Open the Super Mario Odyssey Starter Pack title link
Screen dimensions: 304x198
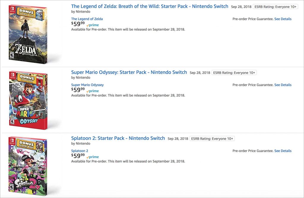(129, 72)
